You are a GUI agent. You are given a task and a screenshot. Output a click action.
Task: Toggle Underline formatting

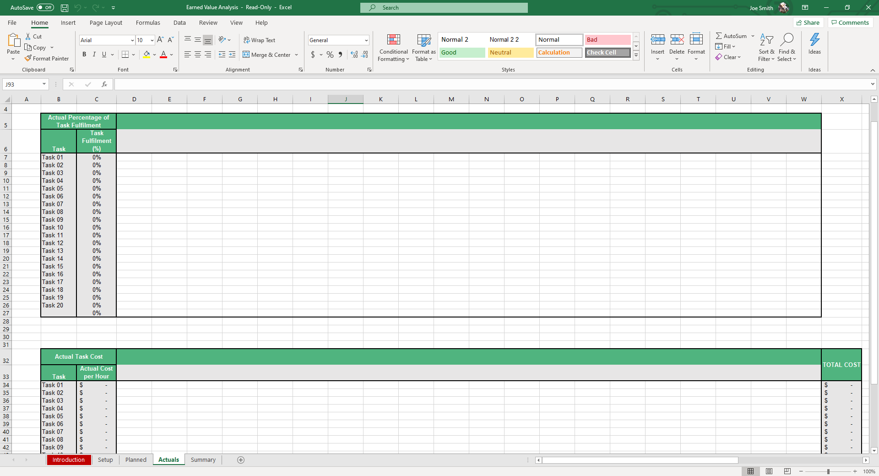point(104,55)
